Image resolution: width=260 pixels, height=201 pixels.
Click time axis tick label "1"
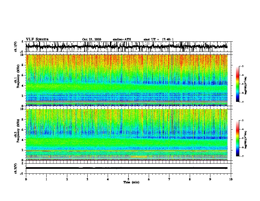pyautogui.click(x=46, y=179)
